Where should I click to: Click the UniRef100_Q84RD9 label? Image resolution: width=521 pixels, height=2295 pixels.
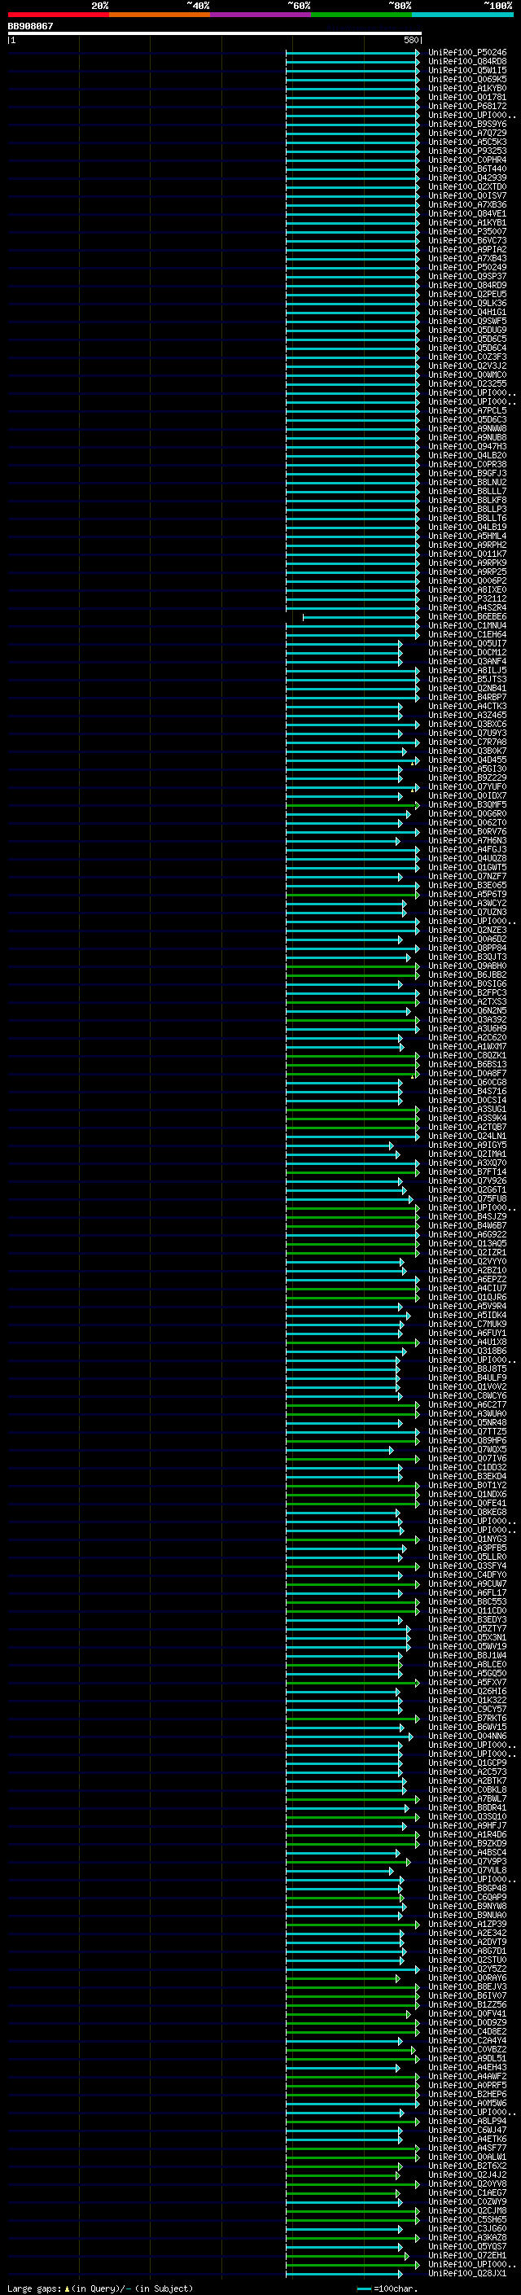click(467, 285)
